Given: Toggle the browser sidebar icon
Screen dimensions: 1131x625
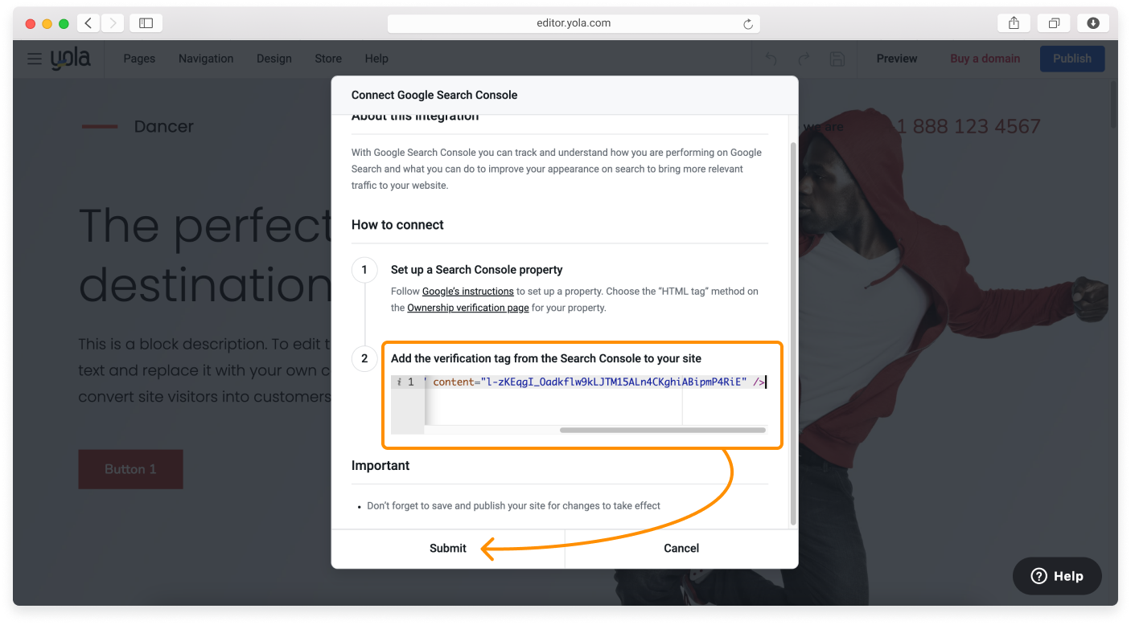Looking at the screenshot, I should pos(146,23).
